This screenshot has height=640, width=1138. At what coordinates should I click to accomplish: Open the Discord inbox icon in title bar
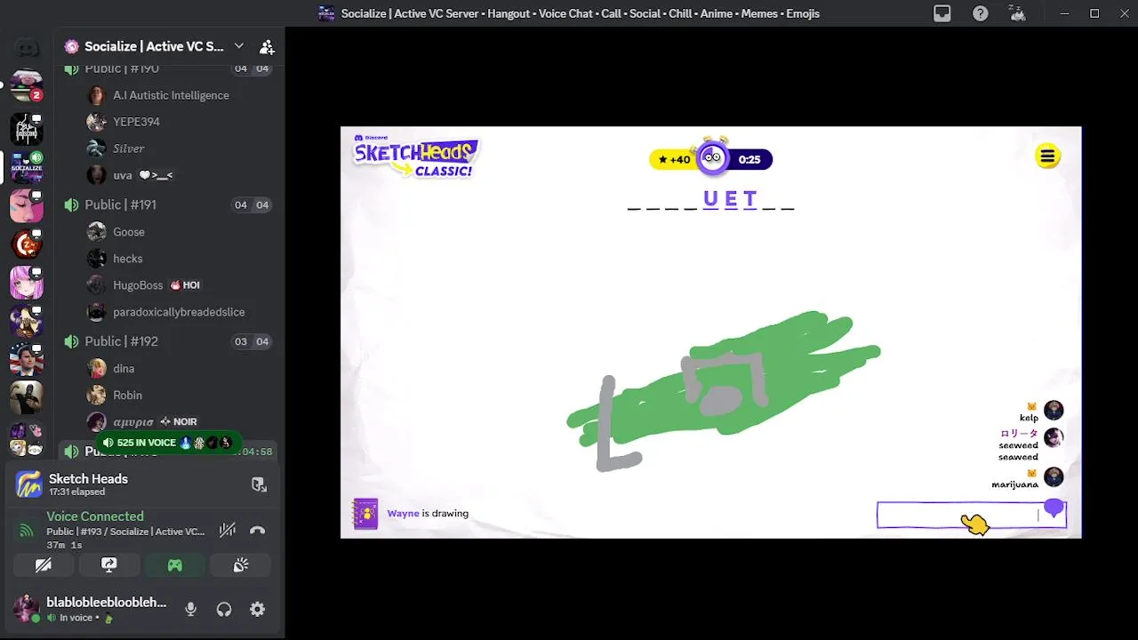pyautogui.click(x=942, y=13)
